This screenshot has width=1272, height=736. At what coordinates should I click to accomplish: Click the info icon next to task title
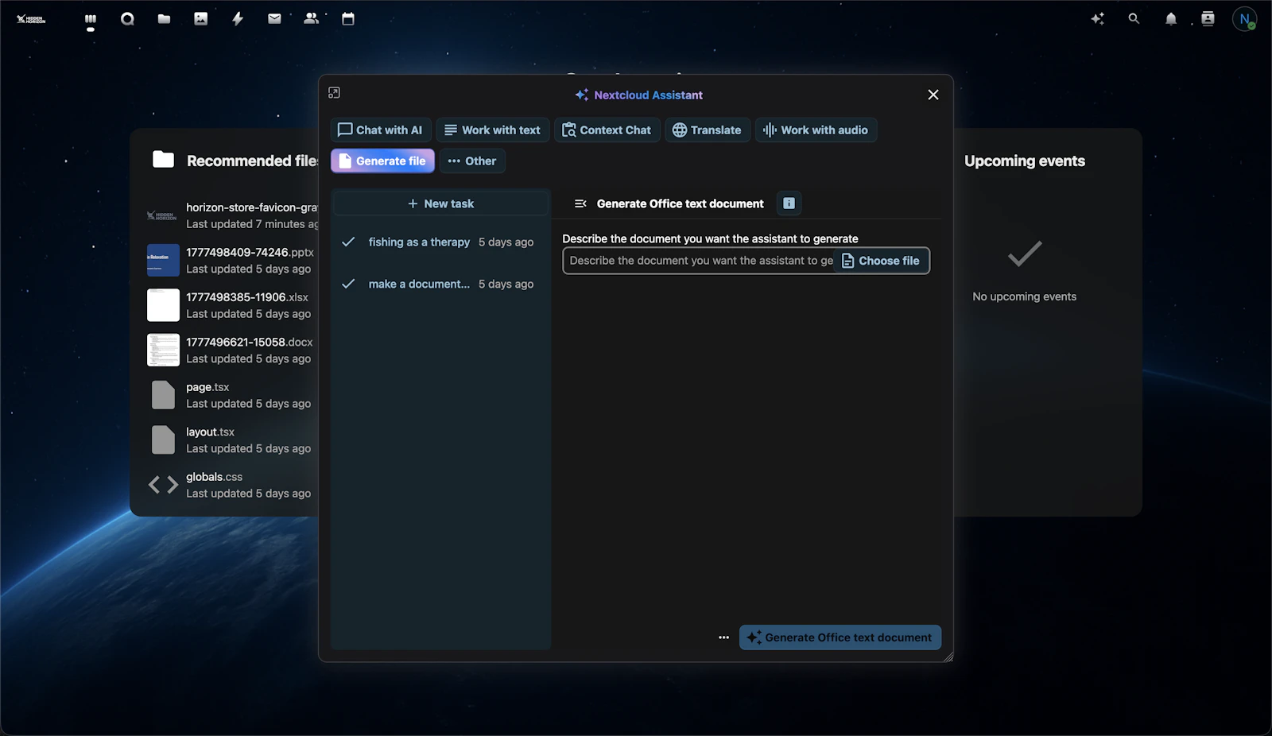pos(789,203)
